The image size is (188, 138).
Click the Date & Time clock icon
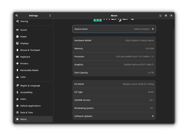coord(17,112)
